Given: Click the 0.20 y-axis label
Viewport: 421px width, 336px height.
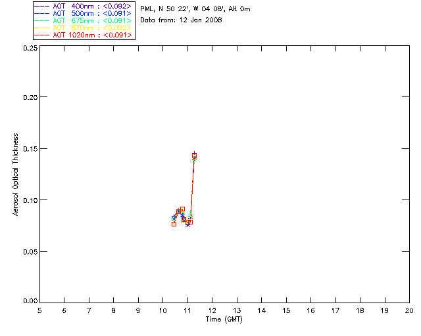Looking at the screenshot, I should point(30,97).
